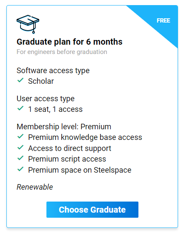Click the Membership level: Premium label

tap(64, 127)
